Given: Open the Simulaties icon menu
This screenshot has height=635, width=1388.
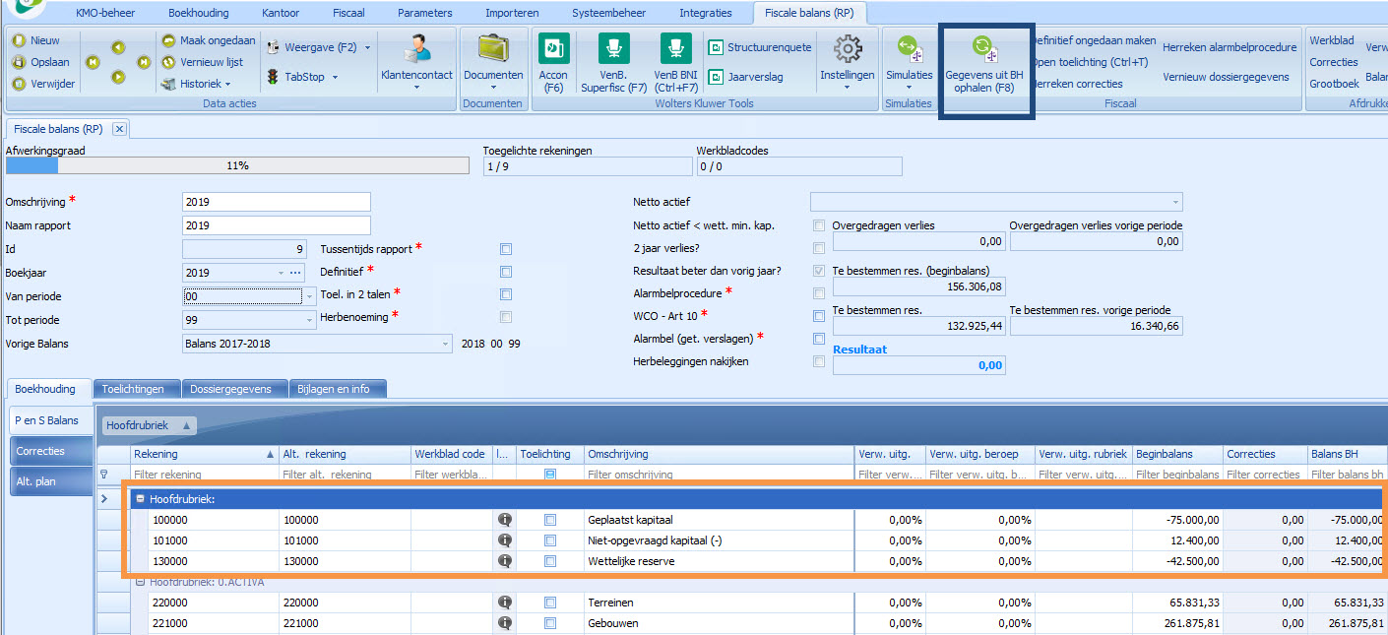Looking at the screenshot, I should (x=909, y=51).
